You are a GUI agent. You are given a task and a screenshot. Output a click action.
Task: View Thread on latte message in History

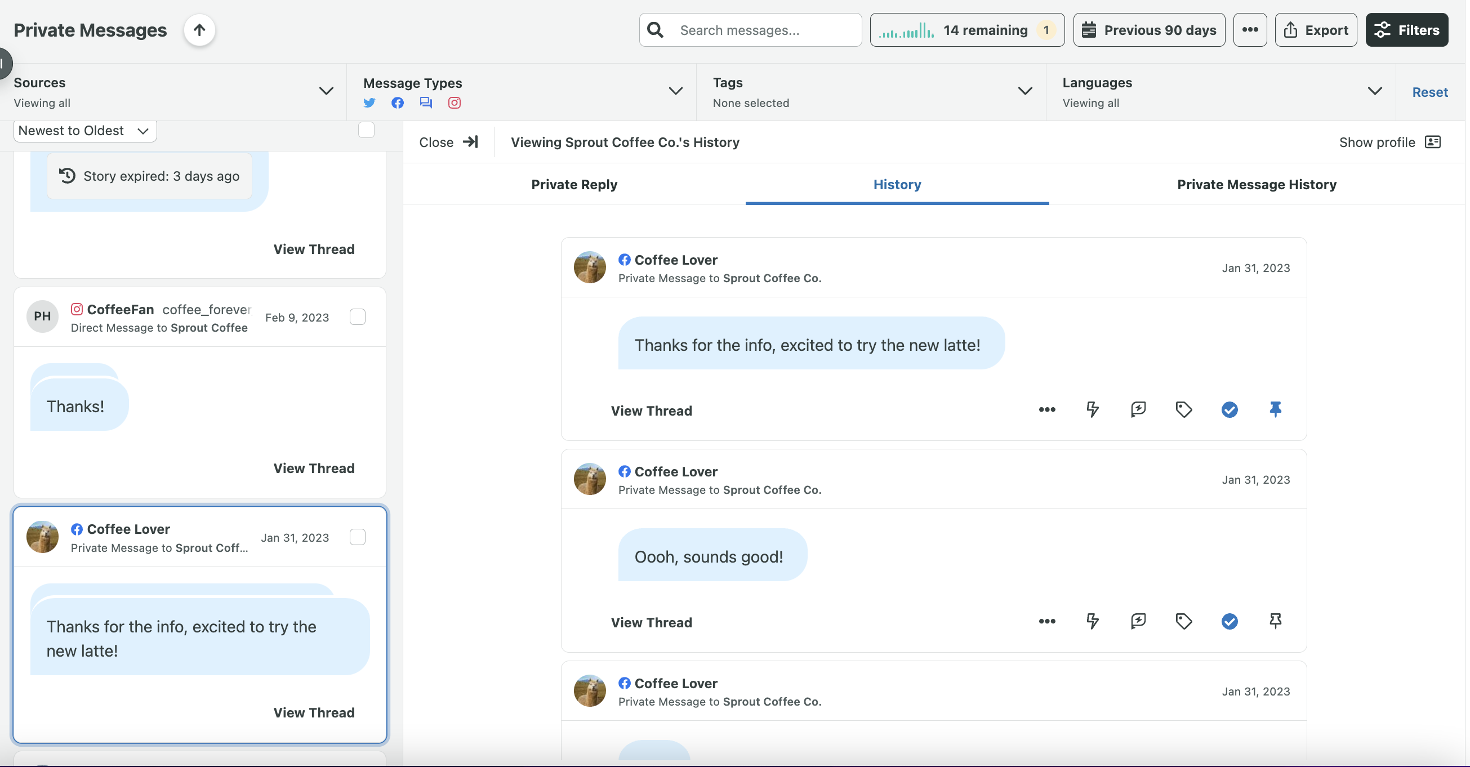[651, 411]
